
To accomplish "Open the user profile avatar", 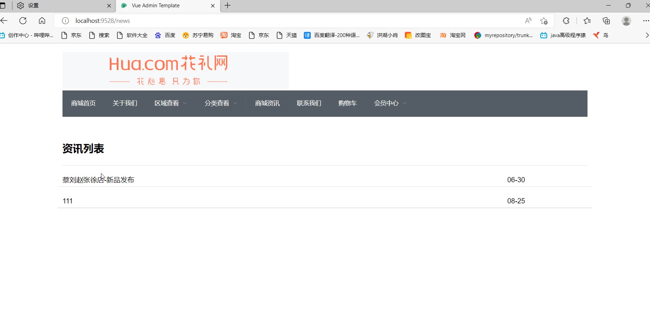I will point(626,21).
